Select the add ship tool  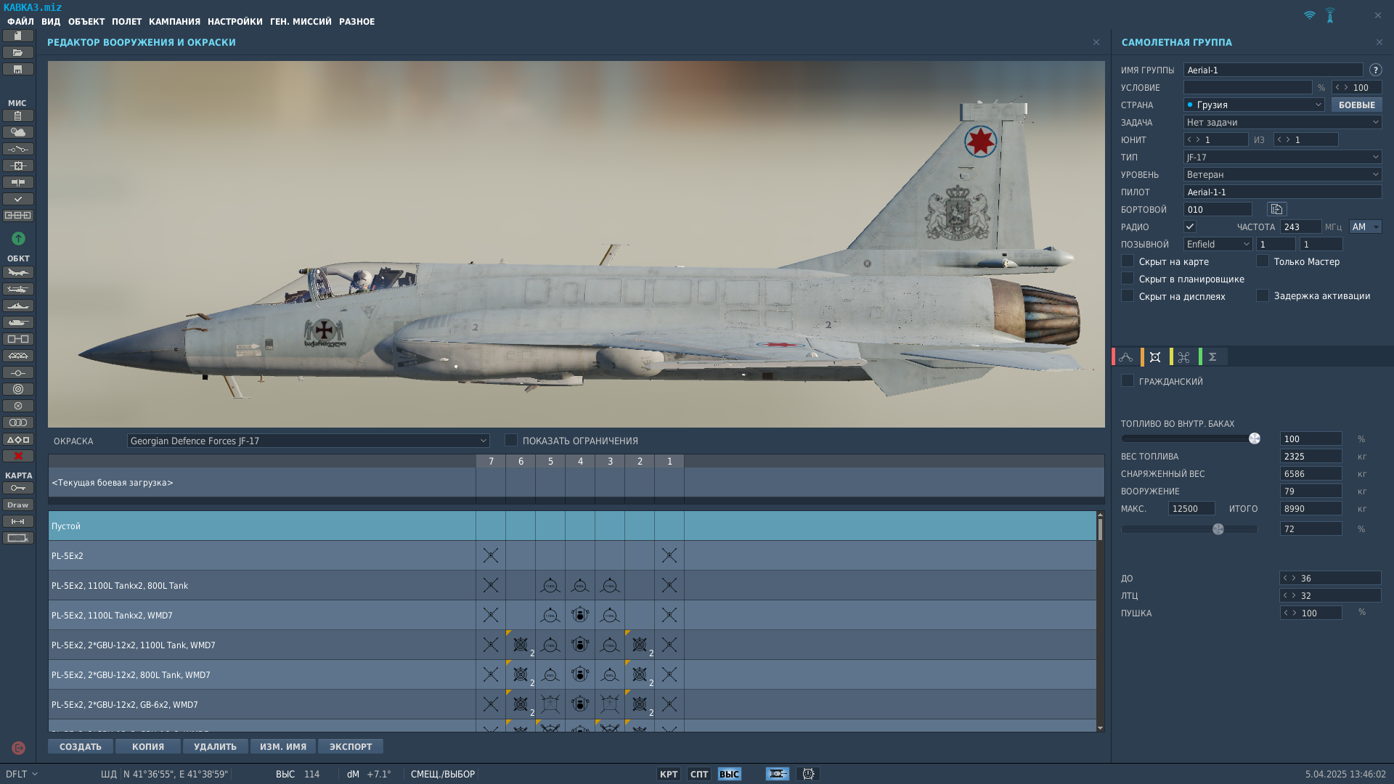point(18,305)
